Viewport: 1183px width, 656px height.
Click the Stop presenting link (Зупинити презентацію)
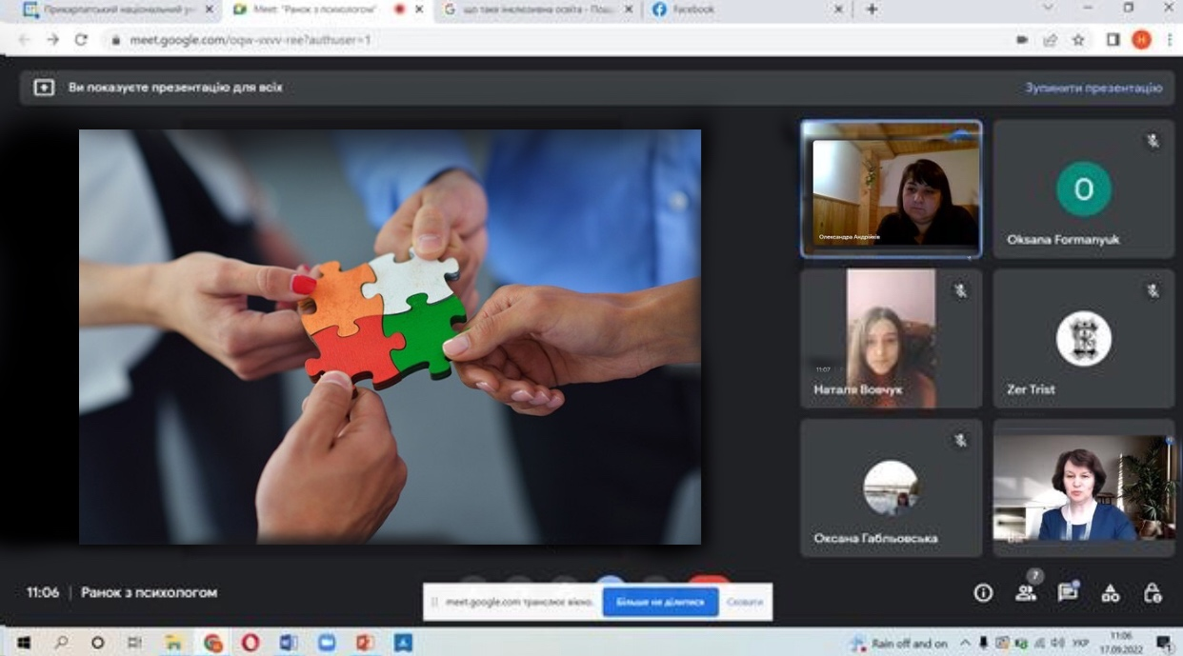point(1093,88)
